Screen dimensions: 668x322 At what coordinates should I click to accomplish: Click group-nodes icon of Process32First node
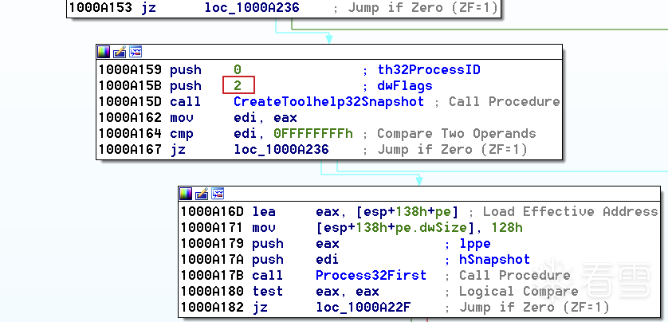(218, 194)
